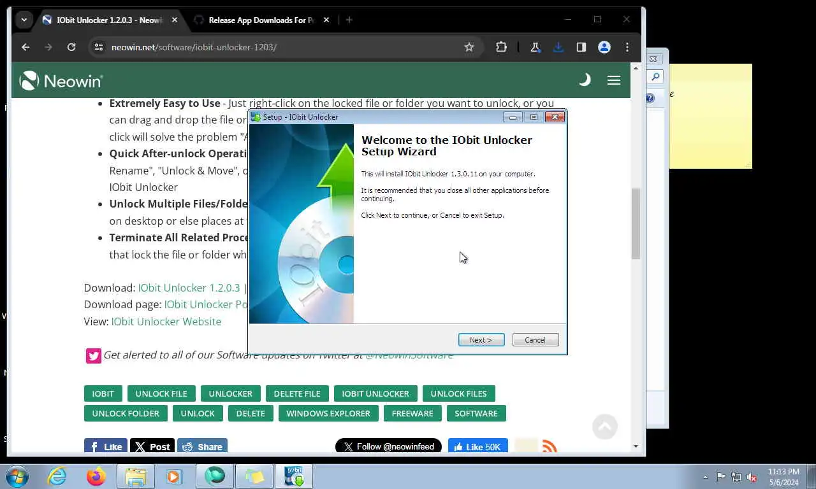Open muted volume tray icon

click(752, 476)
